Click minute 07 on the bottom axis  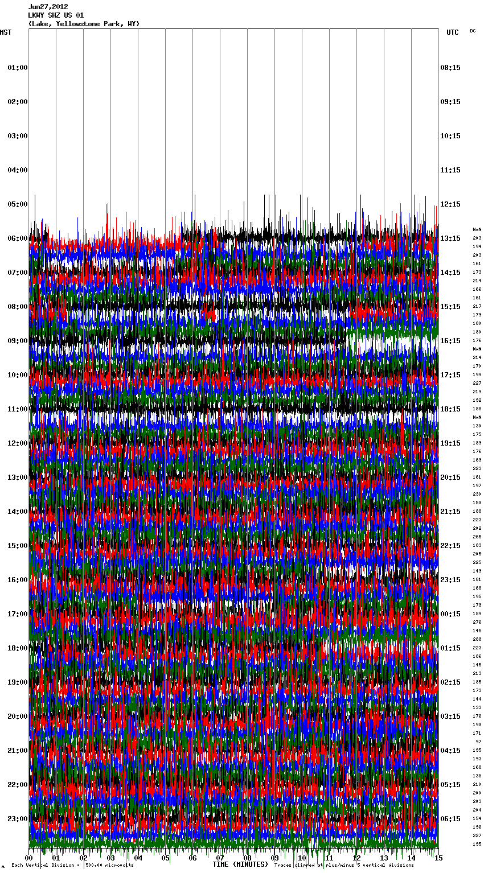tap(220, 858)
